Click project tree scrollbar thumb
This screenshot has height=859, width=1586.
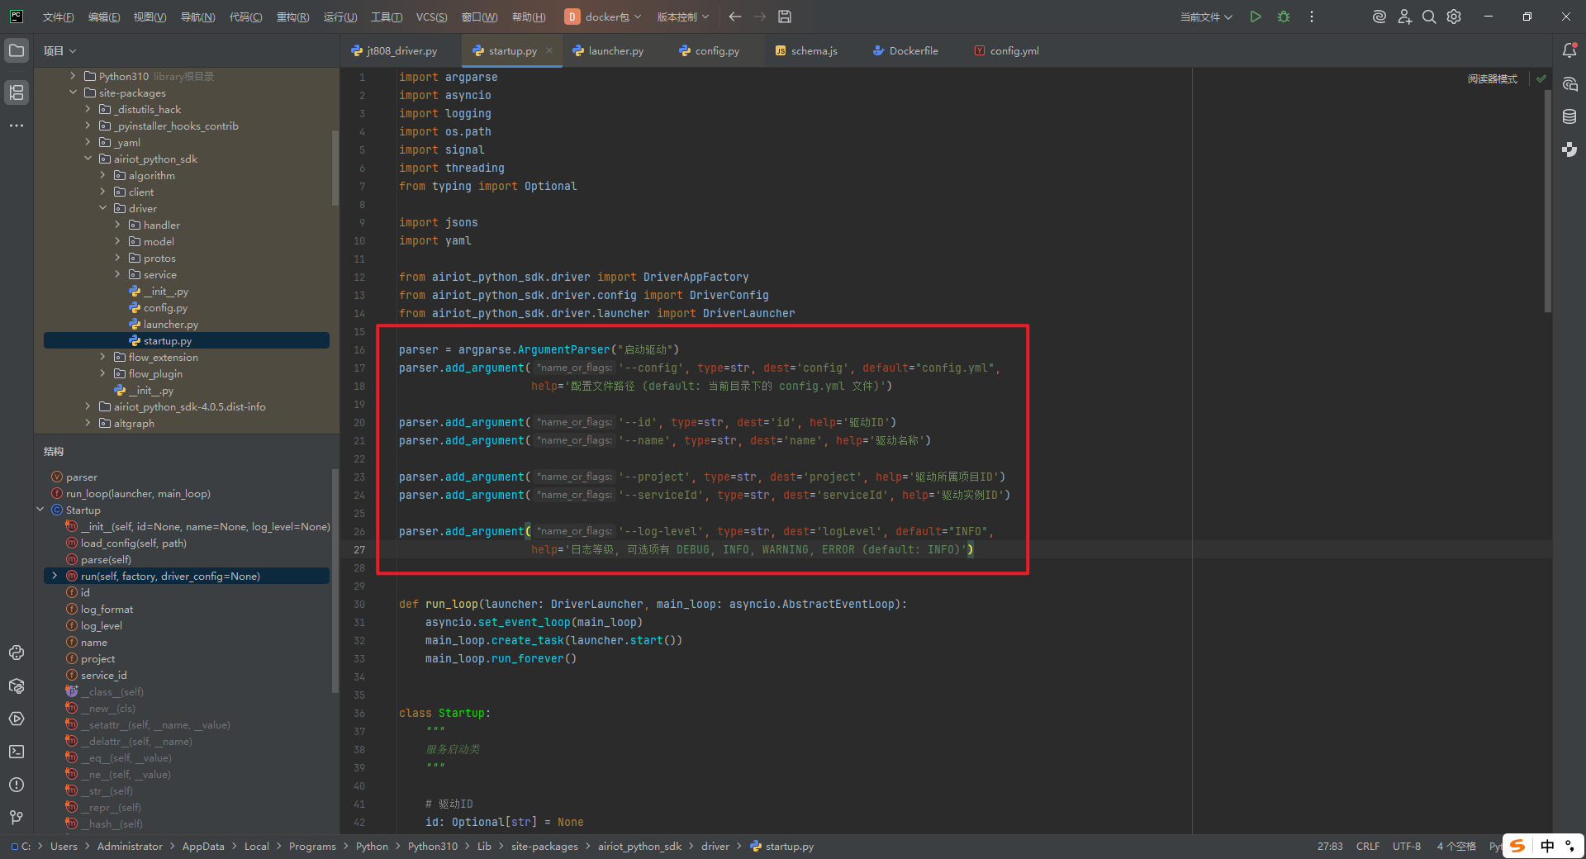(x=335, y=168)
